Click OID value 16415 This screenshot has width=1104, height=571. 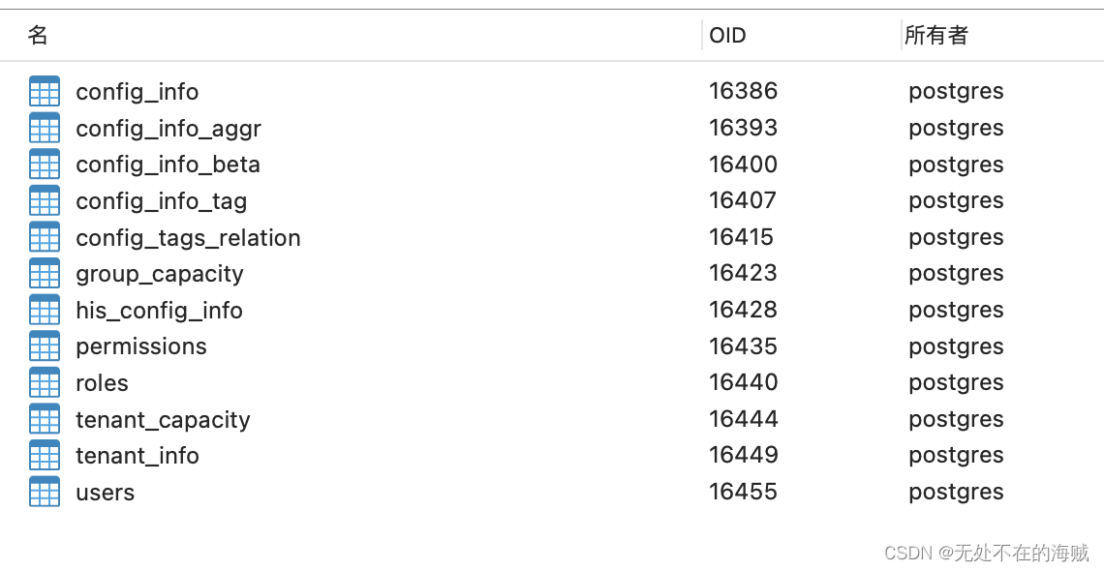pos(742,237)
